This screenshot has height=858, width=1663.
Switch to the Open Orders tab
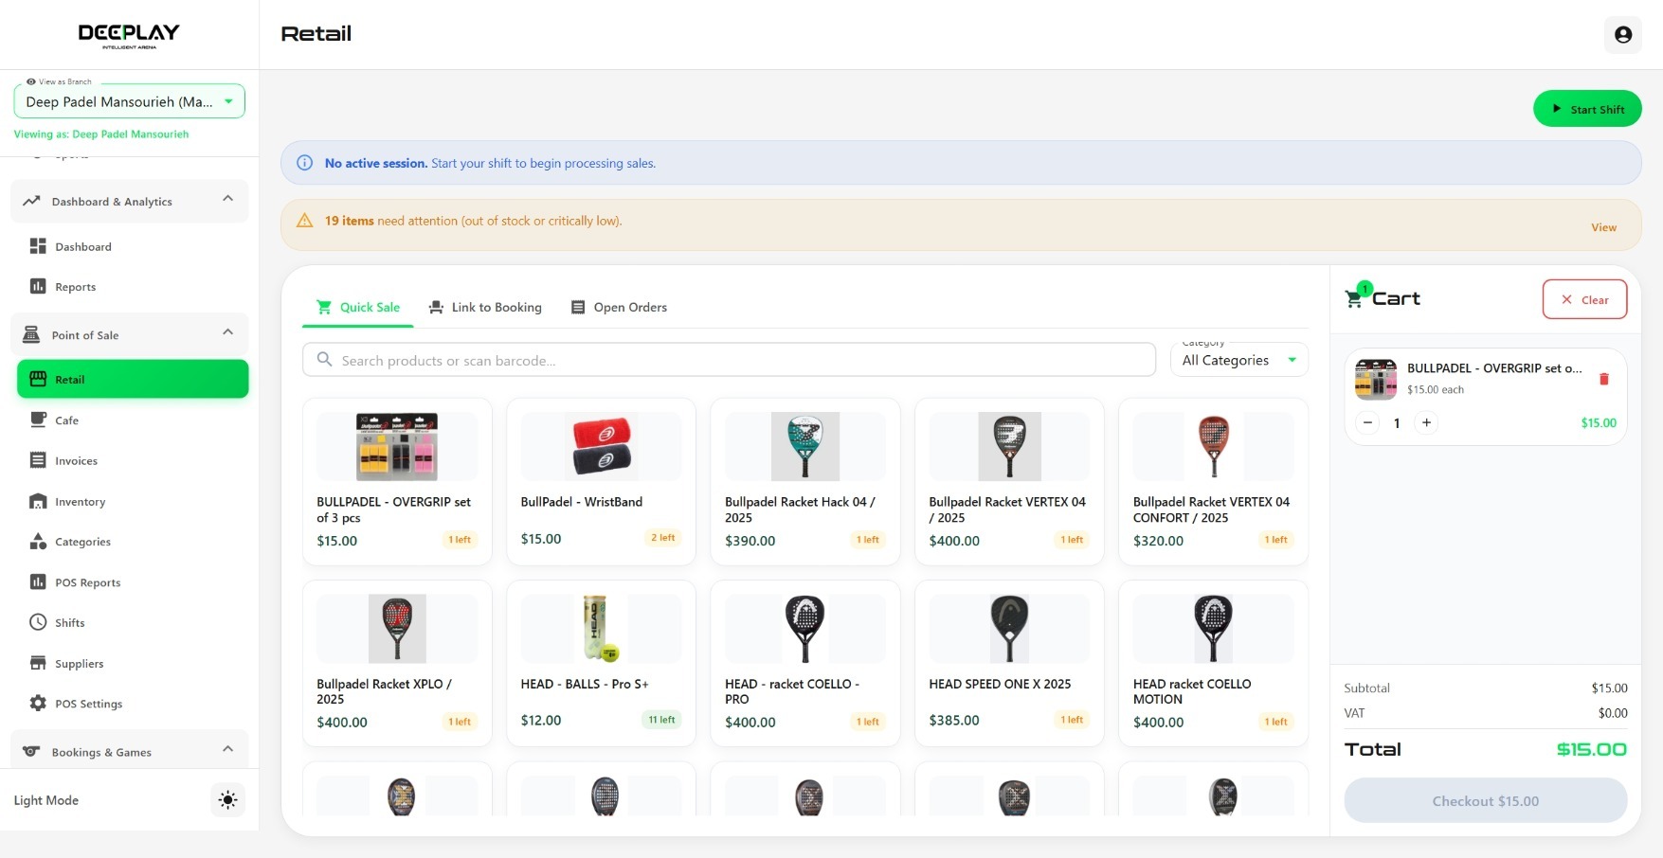tap(619, 308)
